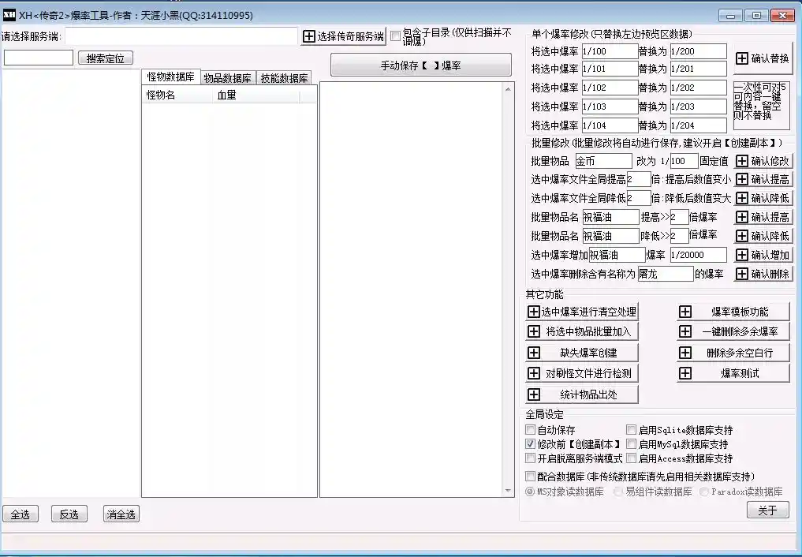Image resolution: width=802 pixels, height=557 pixels.
Task: Click plus icon of 删除多余空白行
Action: pos(684,353)
